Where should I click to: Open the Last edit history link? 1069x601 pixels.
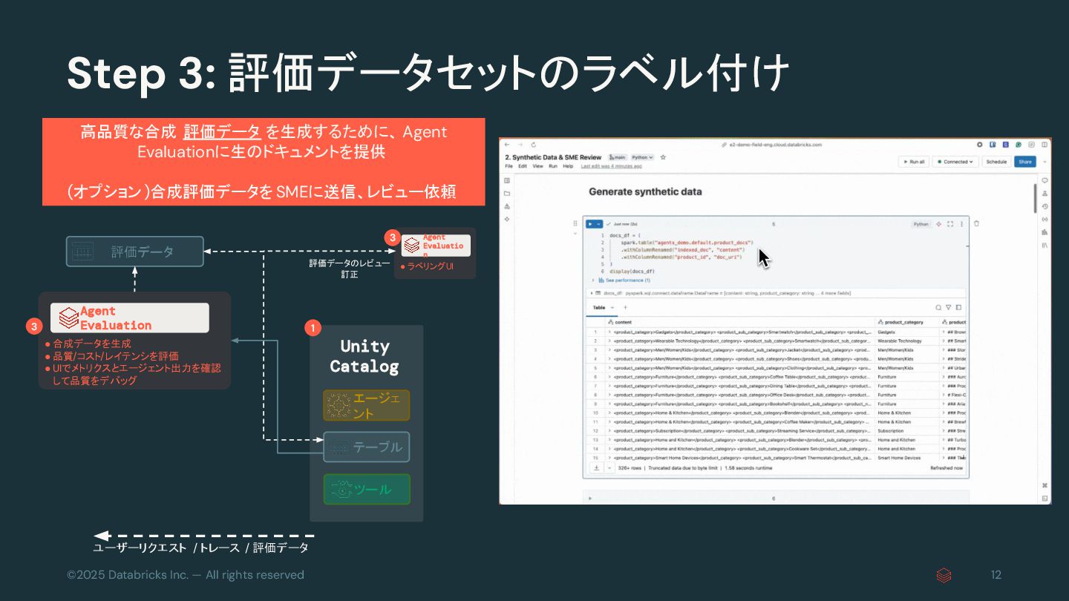(x=611, y=166)
